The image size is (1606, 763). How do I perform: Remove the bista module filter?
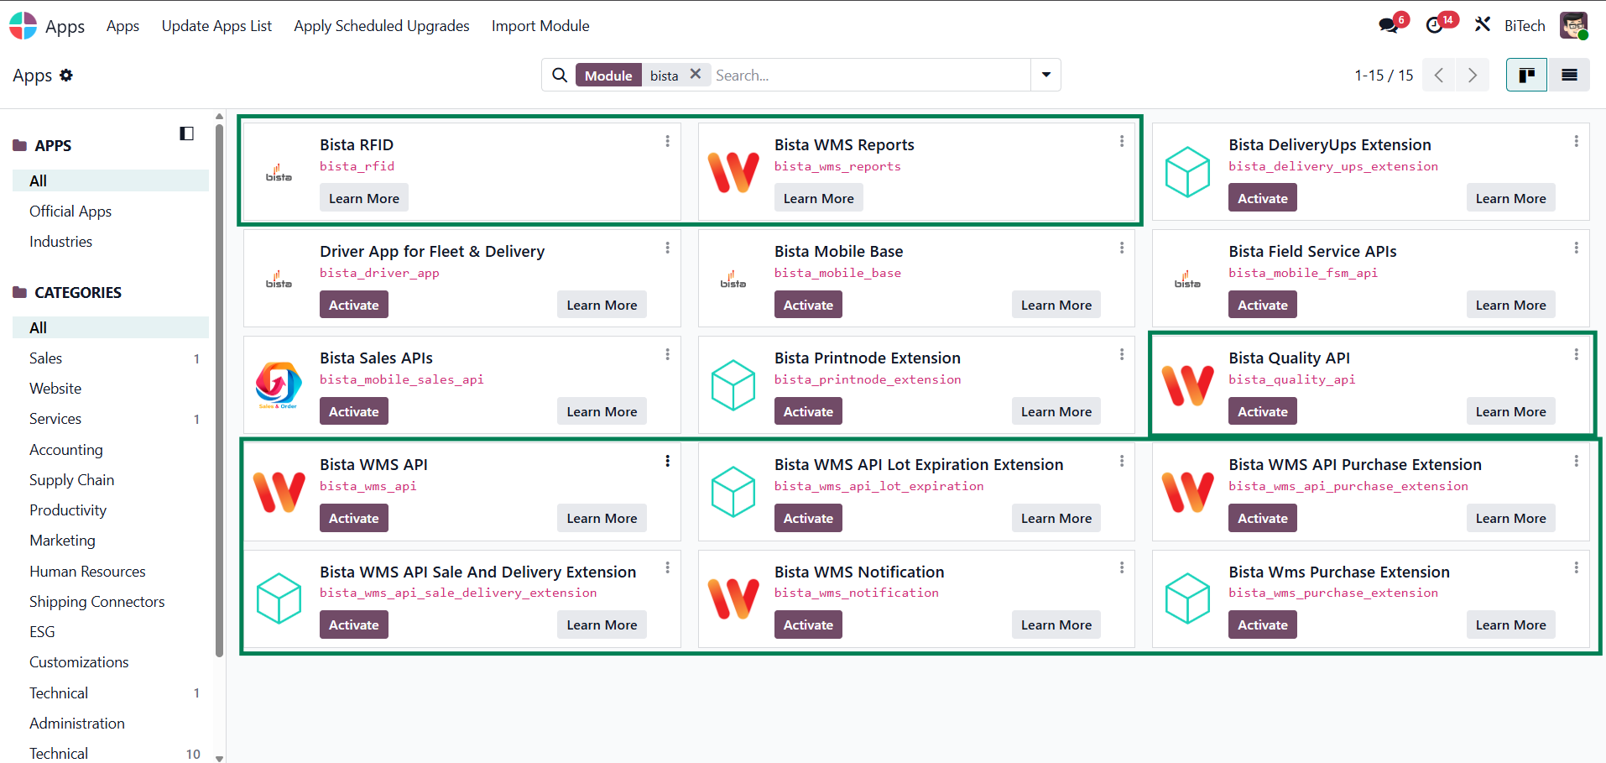point(696,75)
